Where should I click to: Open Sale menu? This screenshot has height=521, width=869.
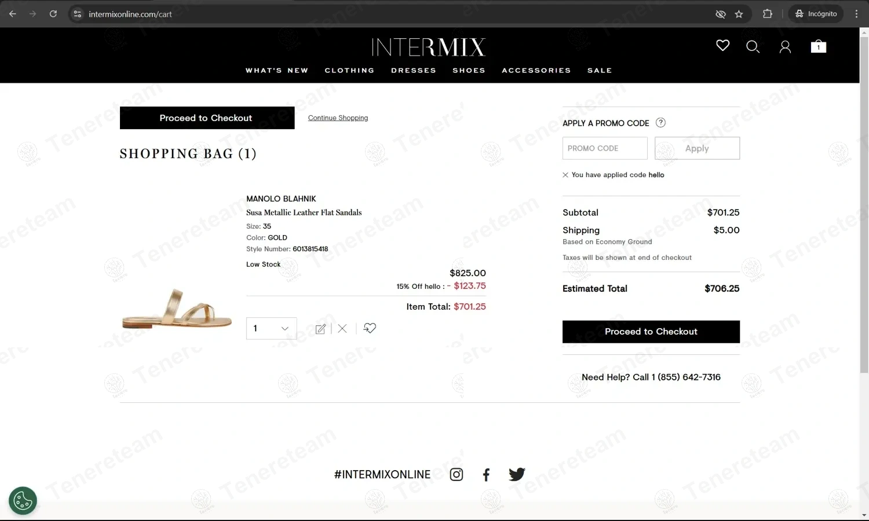click(x=600, y=71)
